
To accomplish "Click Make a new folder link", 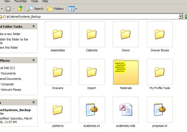I will coord(10,34).
